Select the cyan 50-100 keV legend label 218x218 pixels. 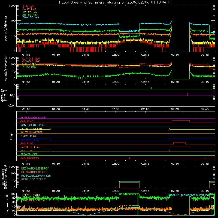pyautogui.click(x=31, y=17)
